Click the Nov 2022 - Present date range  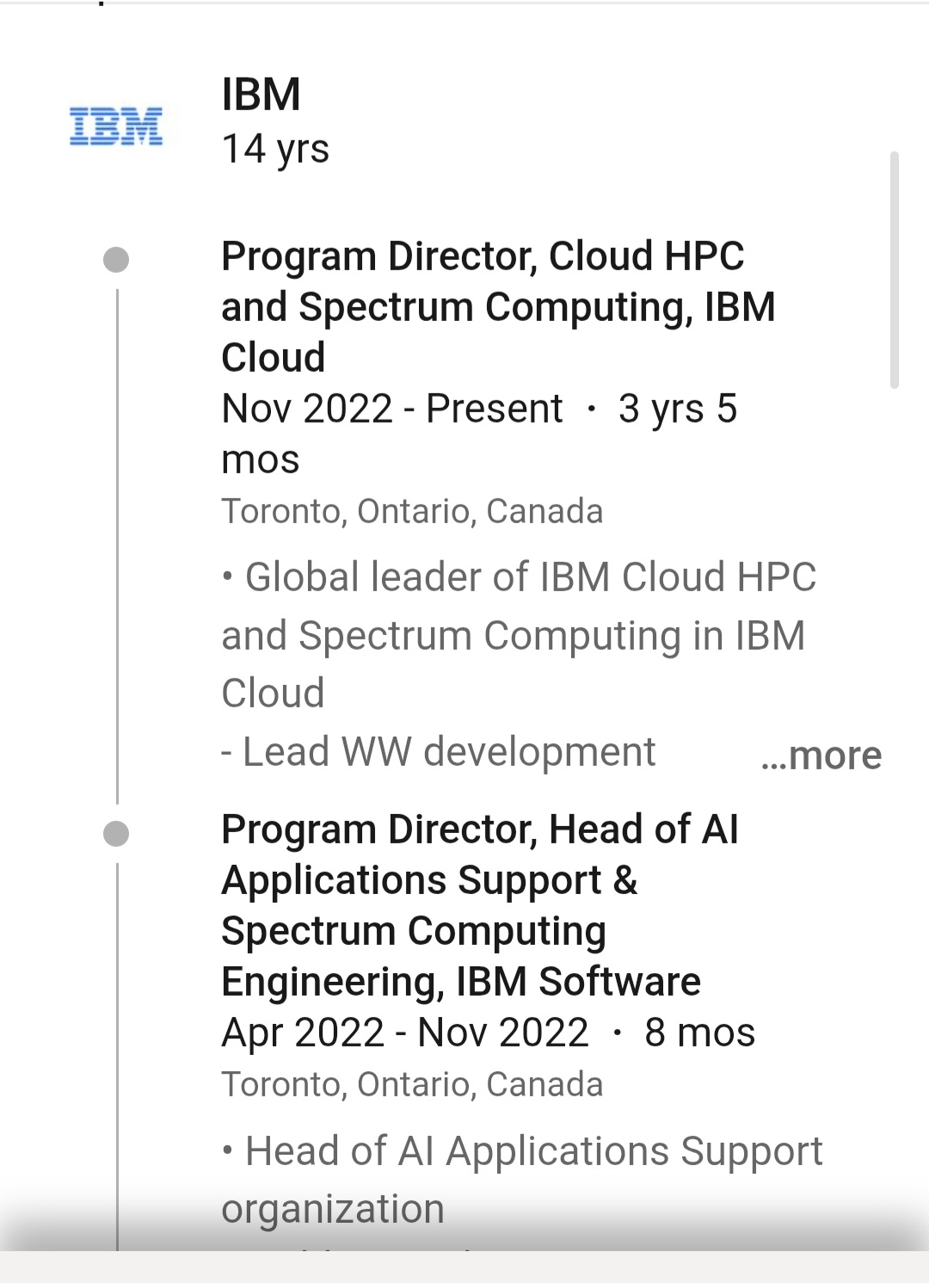(391, 409)
